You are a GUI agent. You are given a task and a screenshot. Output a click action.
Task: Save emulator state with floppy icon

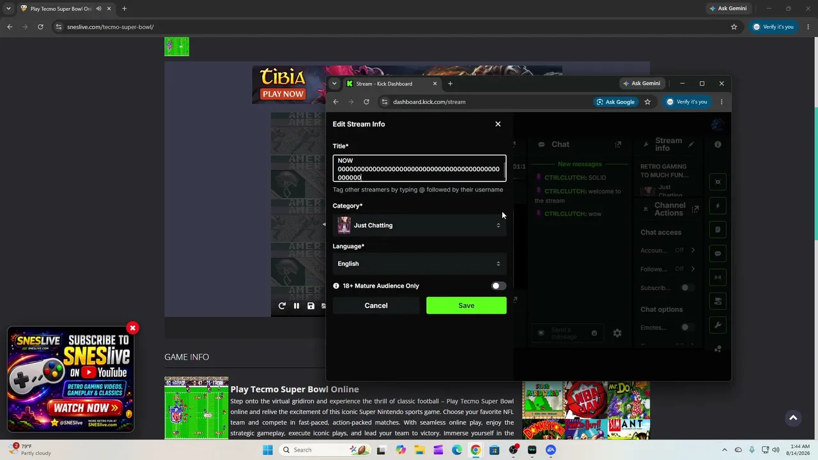pyautogui.click(x=311, y=306)
